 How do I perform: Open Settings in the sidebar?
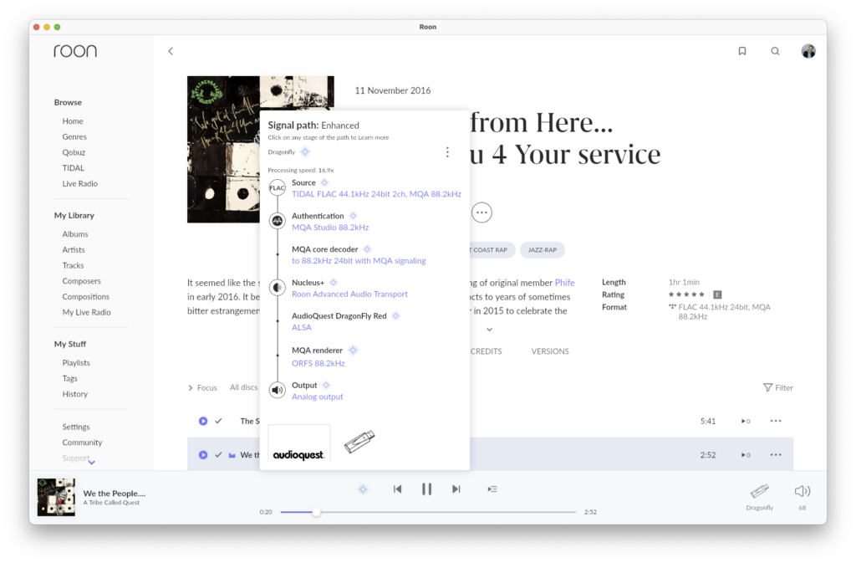pyautogui.click(x=76, y=427)
